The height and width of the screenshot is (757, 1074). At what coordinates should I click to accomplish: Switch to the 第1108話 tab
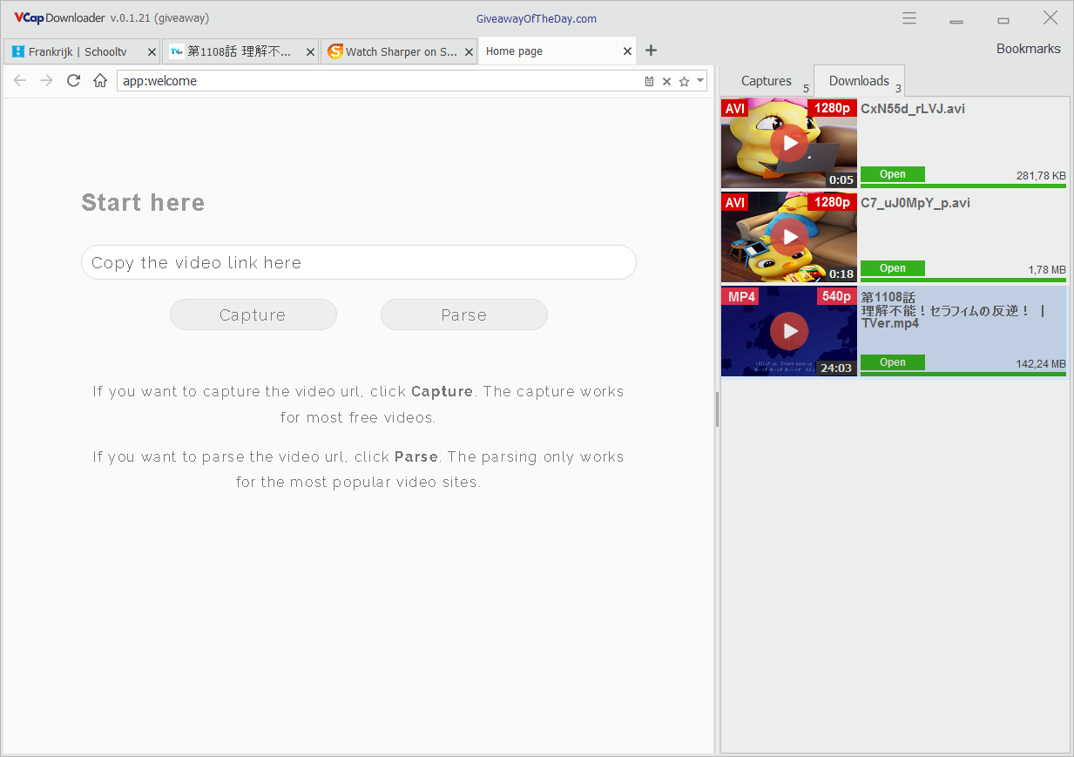click(x=240, y=51)
